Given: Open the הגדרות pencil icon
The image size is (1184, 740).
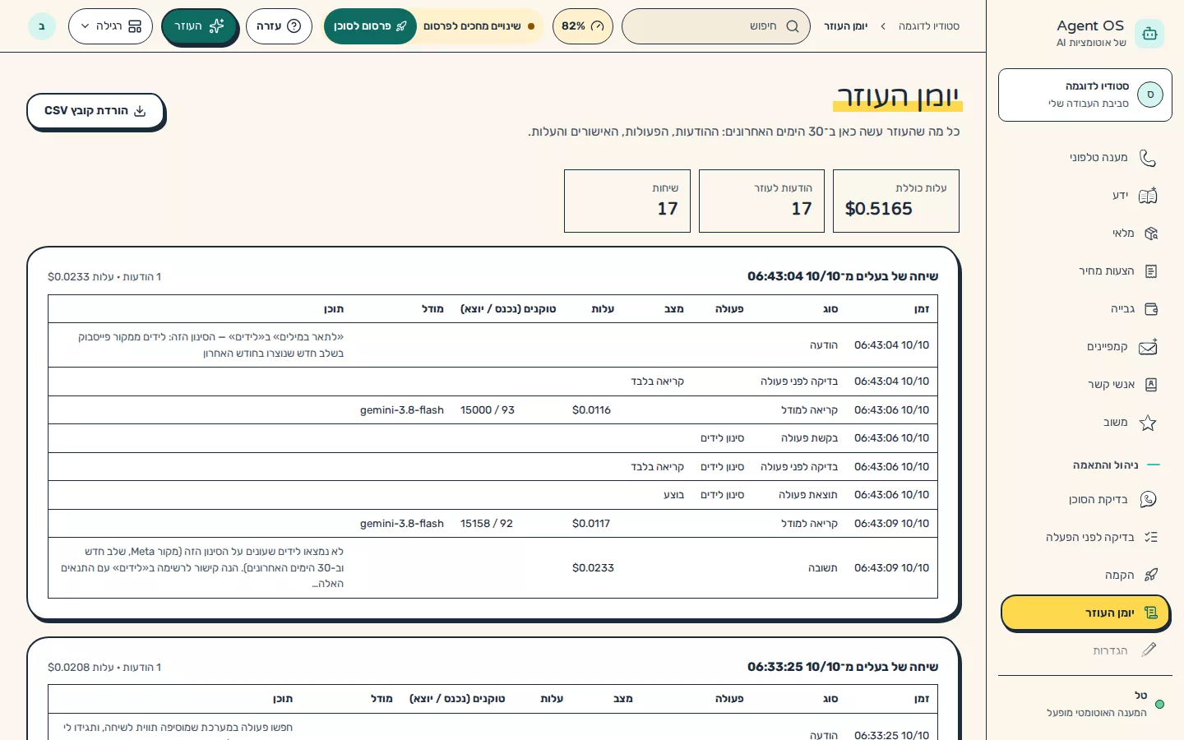Looking at the screenshot, I should coord(1149,650).
